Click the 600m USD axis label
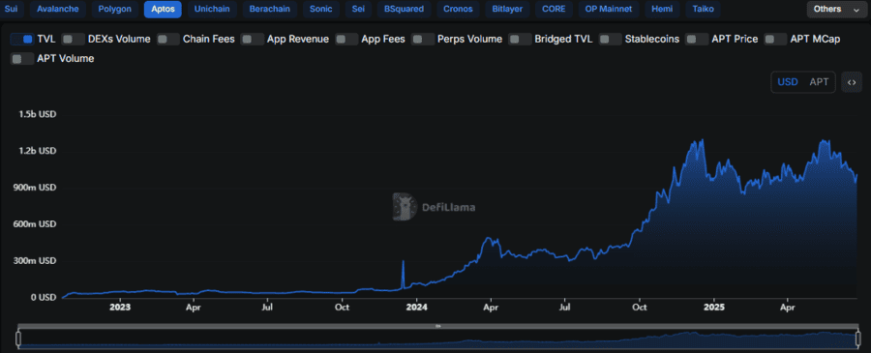The image size is (871, 353). click(x=36, y=224)
